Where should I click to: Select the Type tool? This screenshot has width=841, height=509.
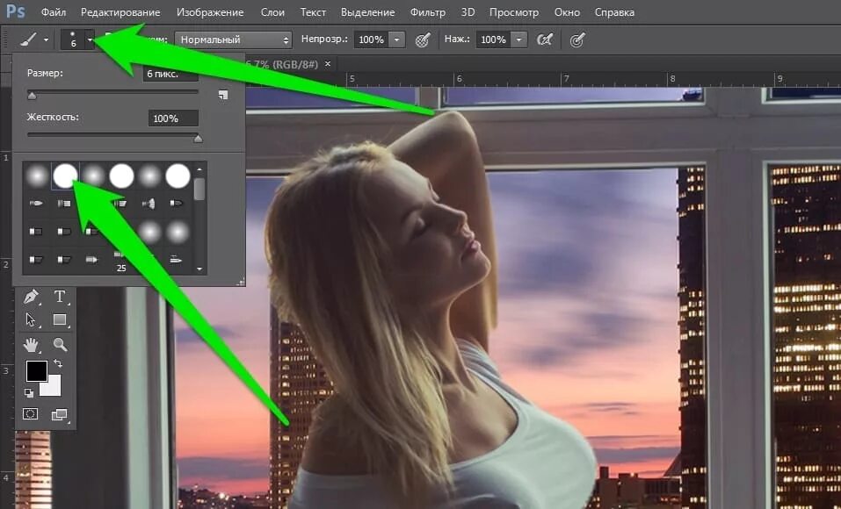60,297
